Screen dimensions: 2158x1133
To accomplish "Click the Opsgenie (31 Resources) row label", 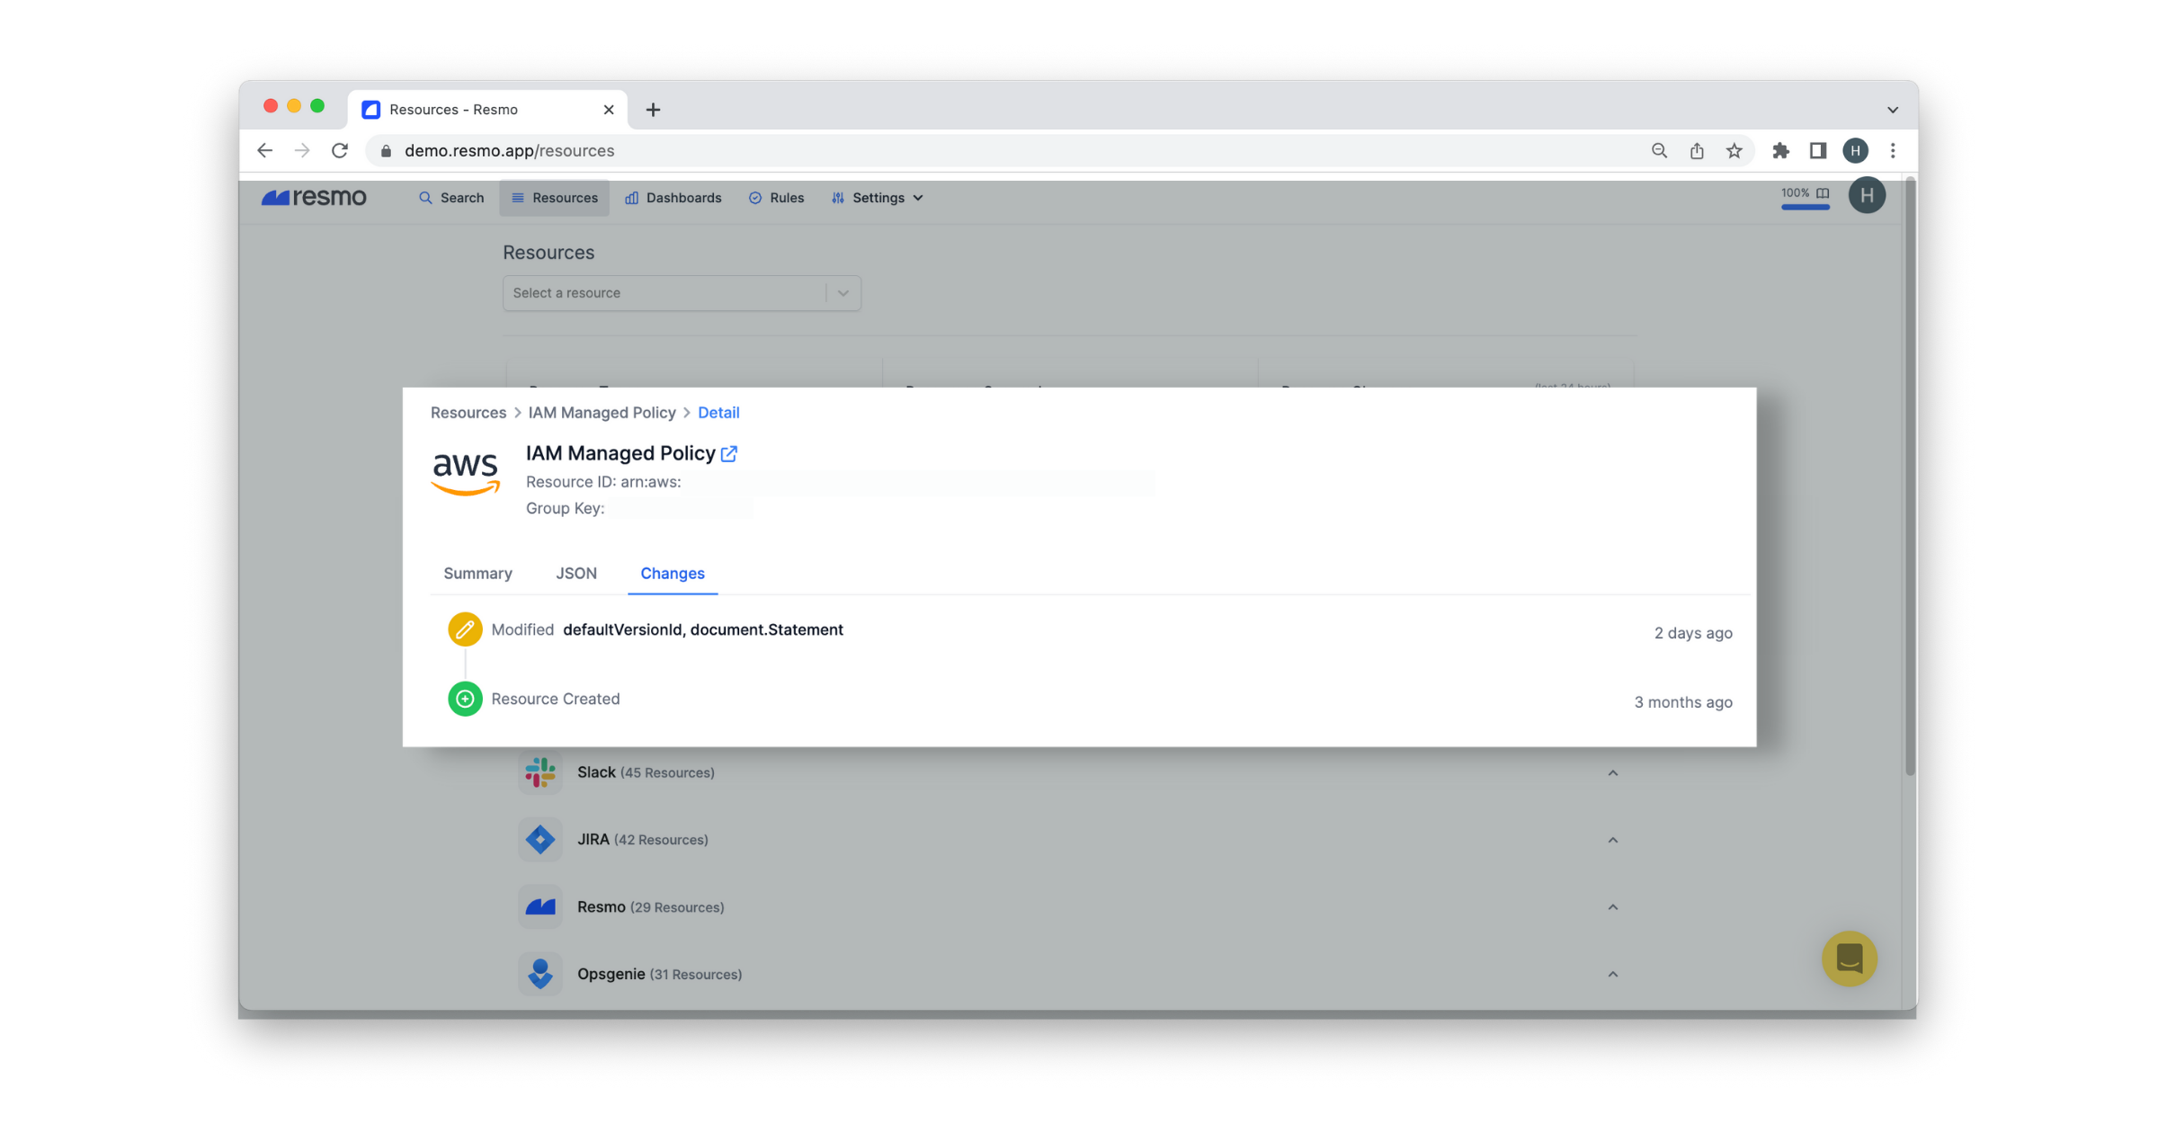I will (x=659, y=974).
